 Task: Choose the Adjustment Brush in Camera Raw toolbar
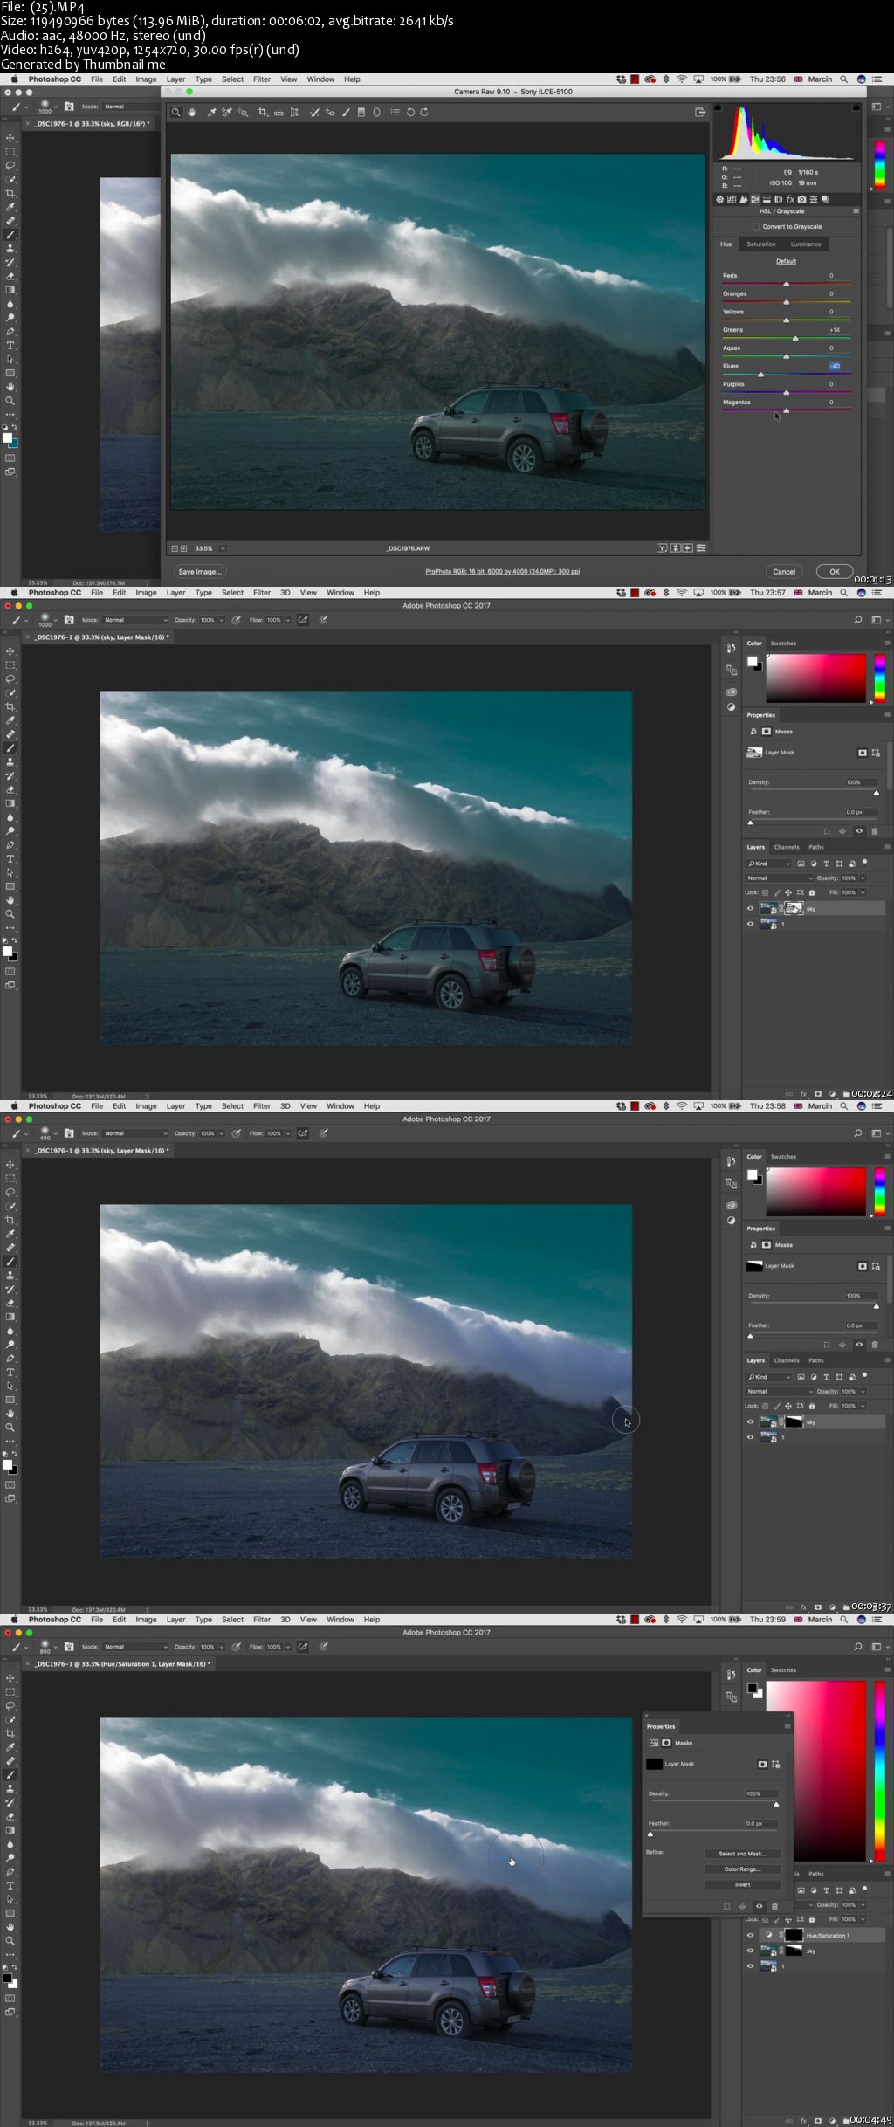(347, 112)
